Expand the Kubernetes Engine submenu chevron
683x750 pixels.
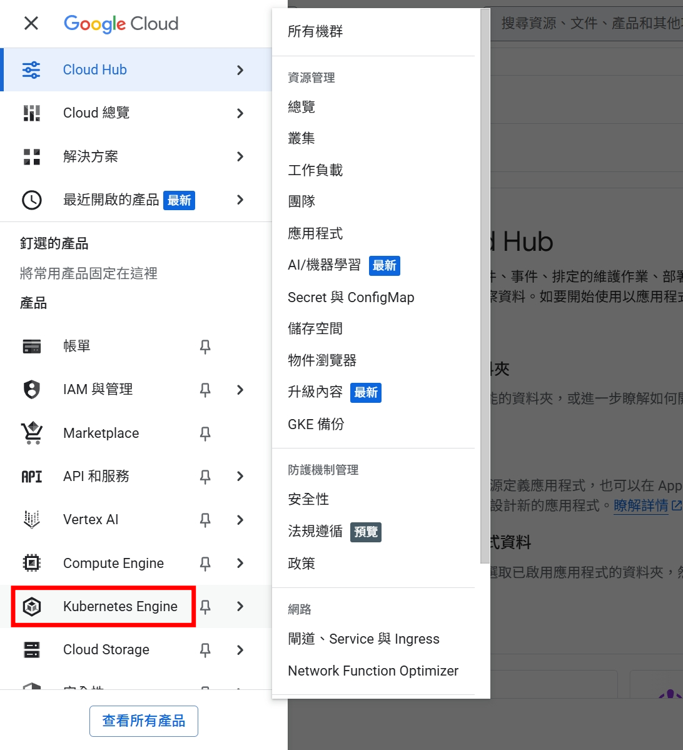(240, 607)
